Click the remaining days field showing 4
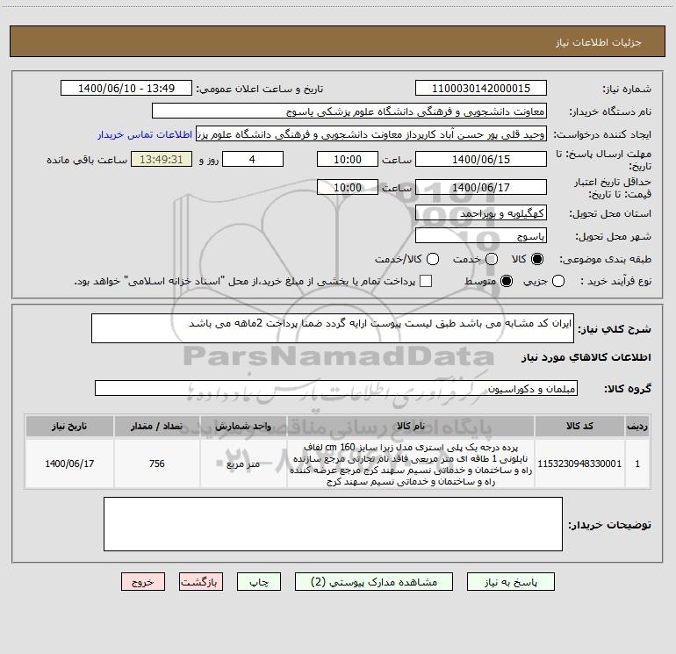The width and height of the screenshot is (676, 654). coord(253,160)
